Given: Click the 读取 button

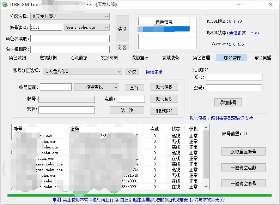Looking at the screenshot, I should [122, 29].
